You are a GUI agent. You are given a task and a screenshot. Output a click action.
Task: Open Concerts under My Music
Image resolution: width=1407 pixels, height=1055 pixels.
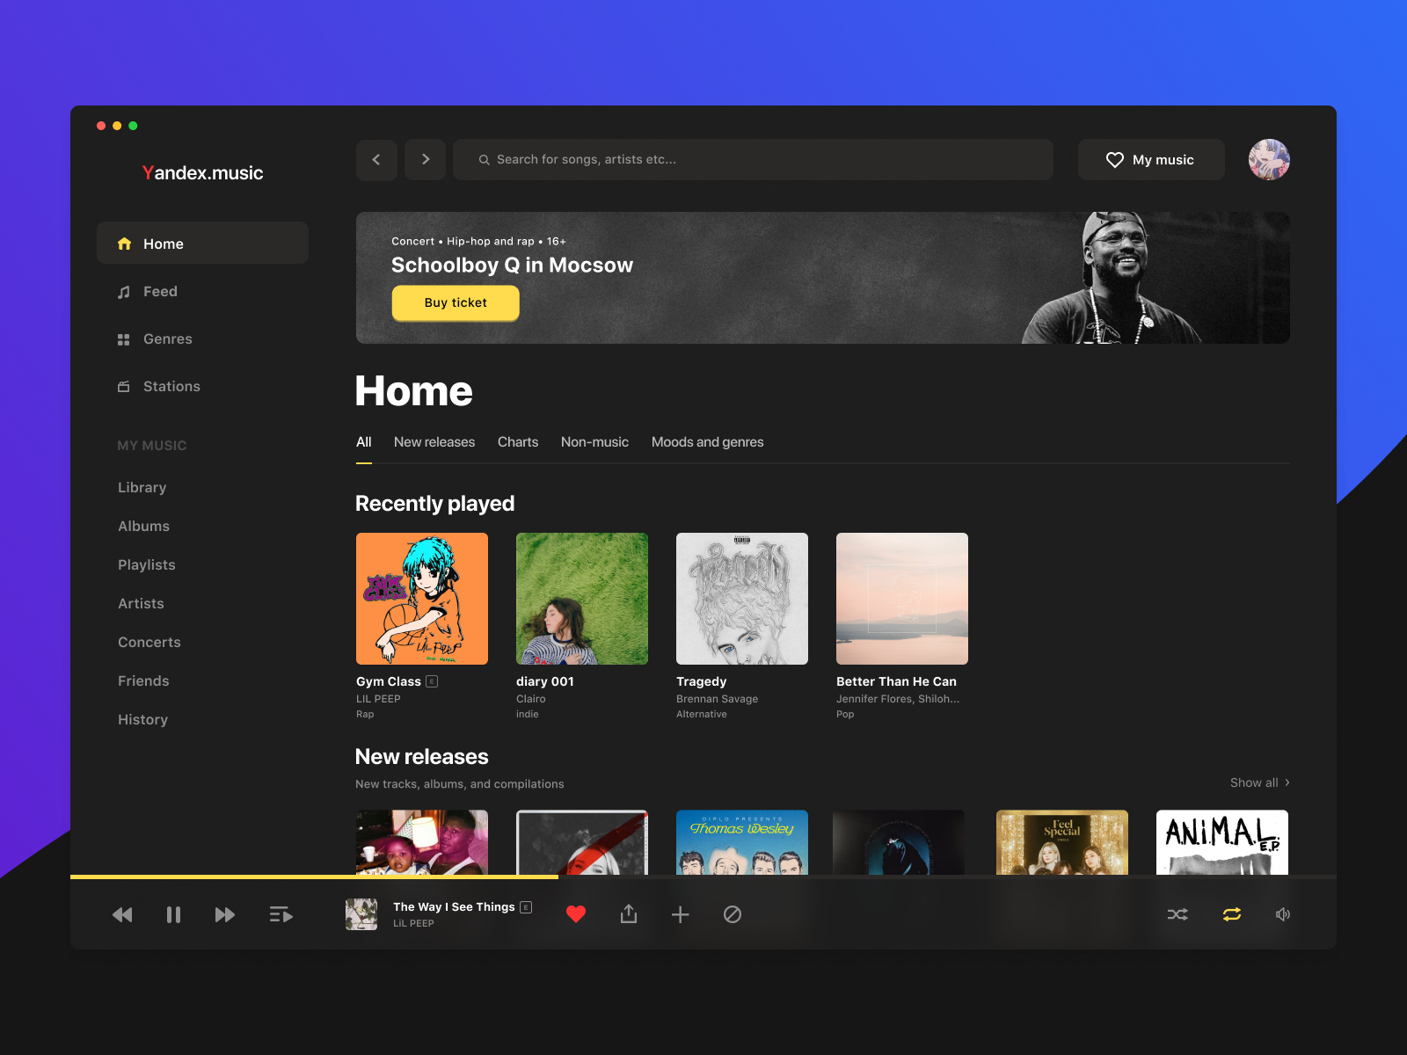149,643
